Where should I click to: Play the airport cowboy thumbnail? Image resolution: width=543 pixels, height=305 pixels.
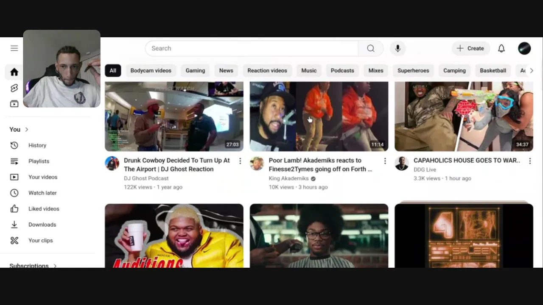[174, 116]
